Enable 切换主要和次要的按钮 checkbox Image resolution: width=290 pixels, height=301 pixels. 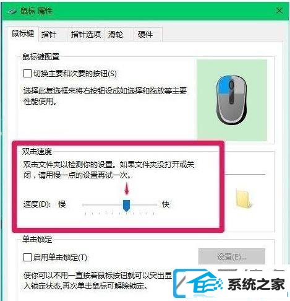point(27,74)
